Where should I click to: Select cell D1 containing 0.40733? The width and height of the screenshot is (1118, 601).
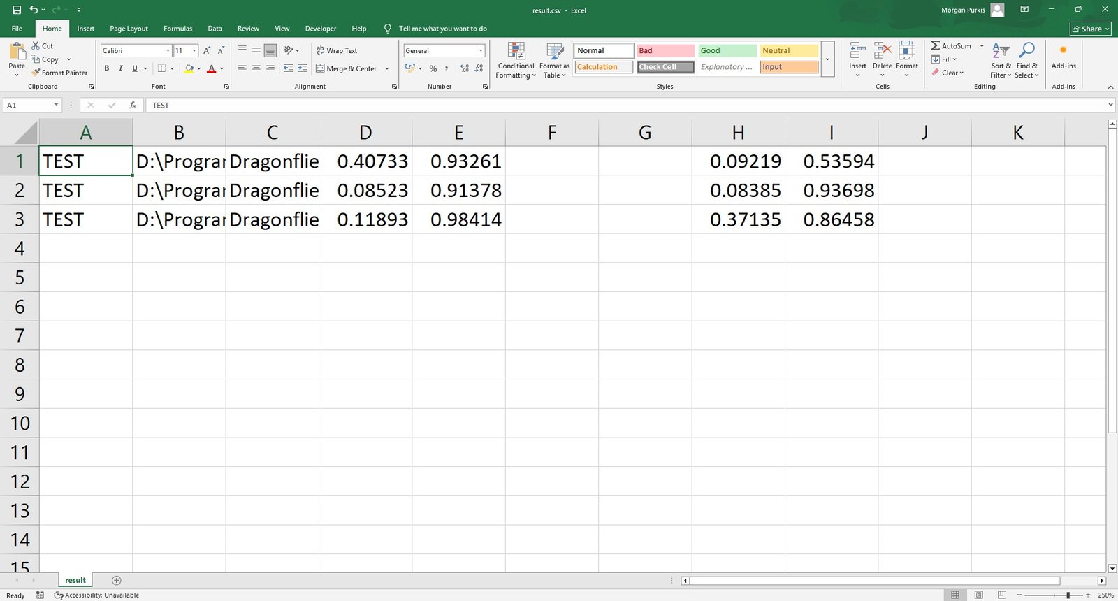click(x=365, y=161)
